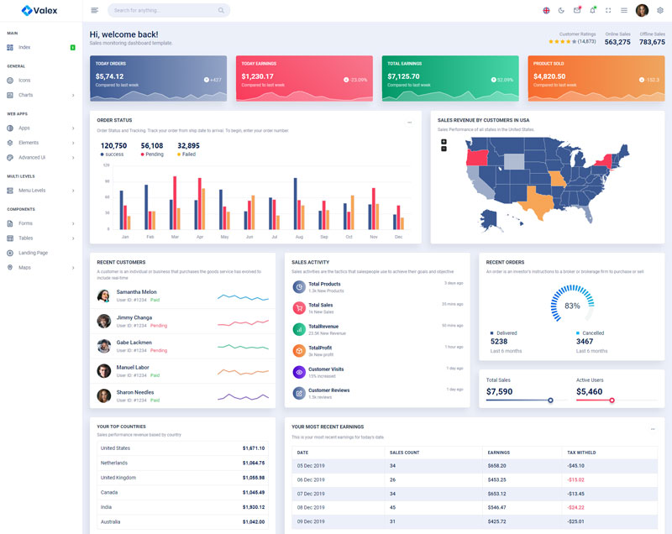Open the language selector flag icon
The width and height of the screenshot is (672, 534).
pyautogui.click(x=546, y=10)
